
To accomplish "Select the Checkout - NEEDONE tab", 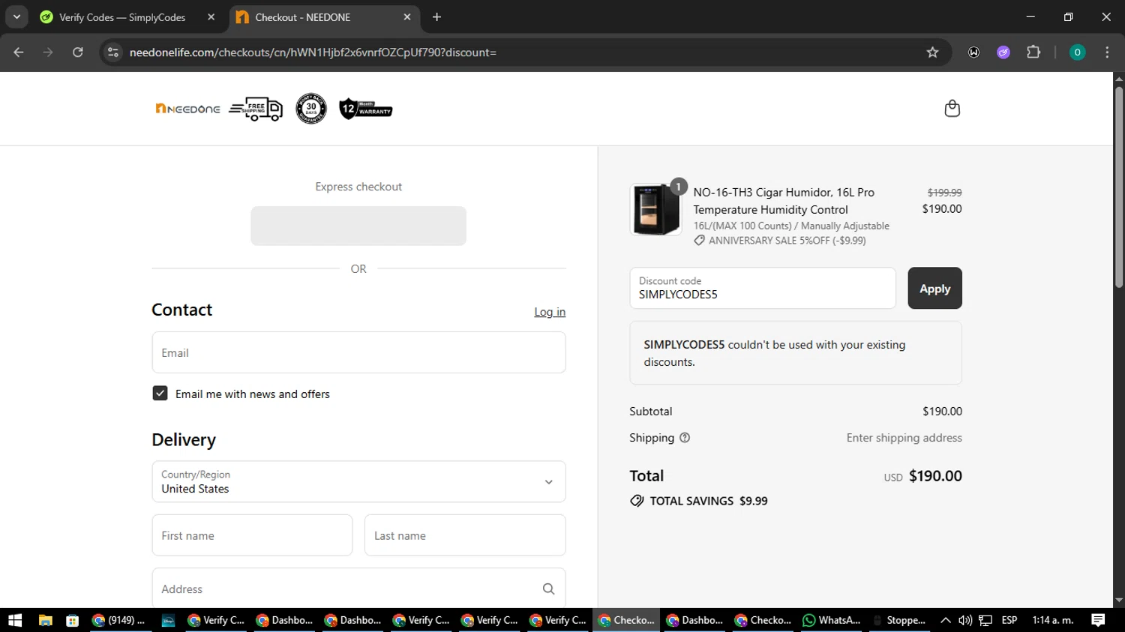I will click(323, 17).
